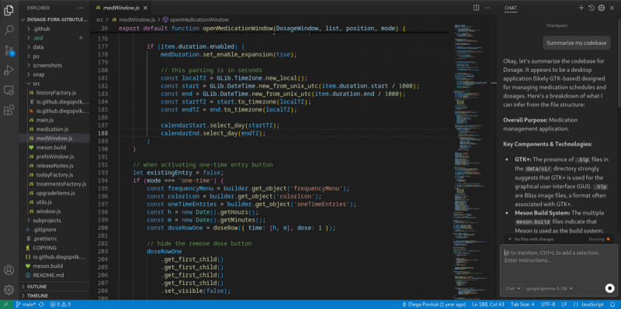Click src in the breadcrumb
The image size is (621, 309).
pos(100,19)
